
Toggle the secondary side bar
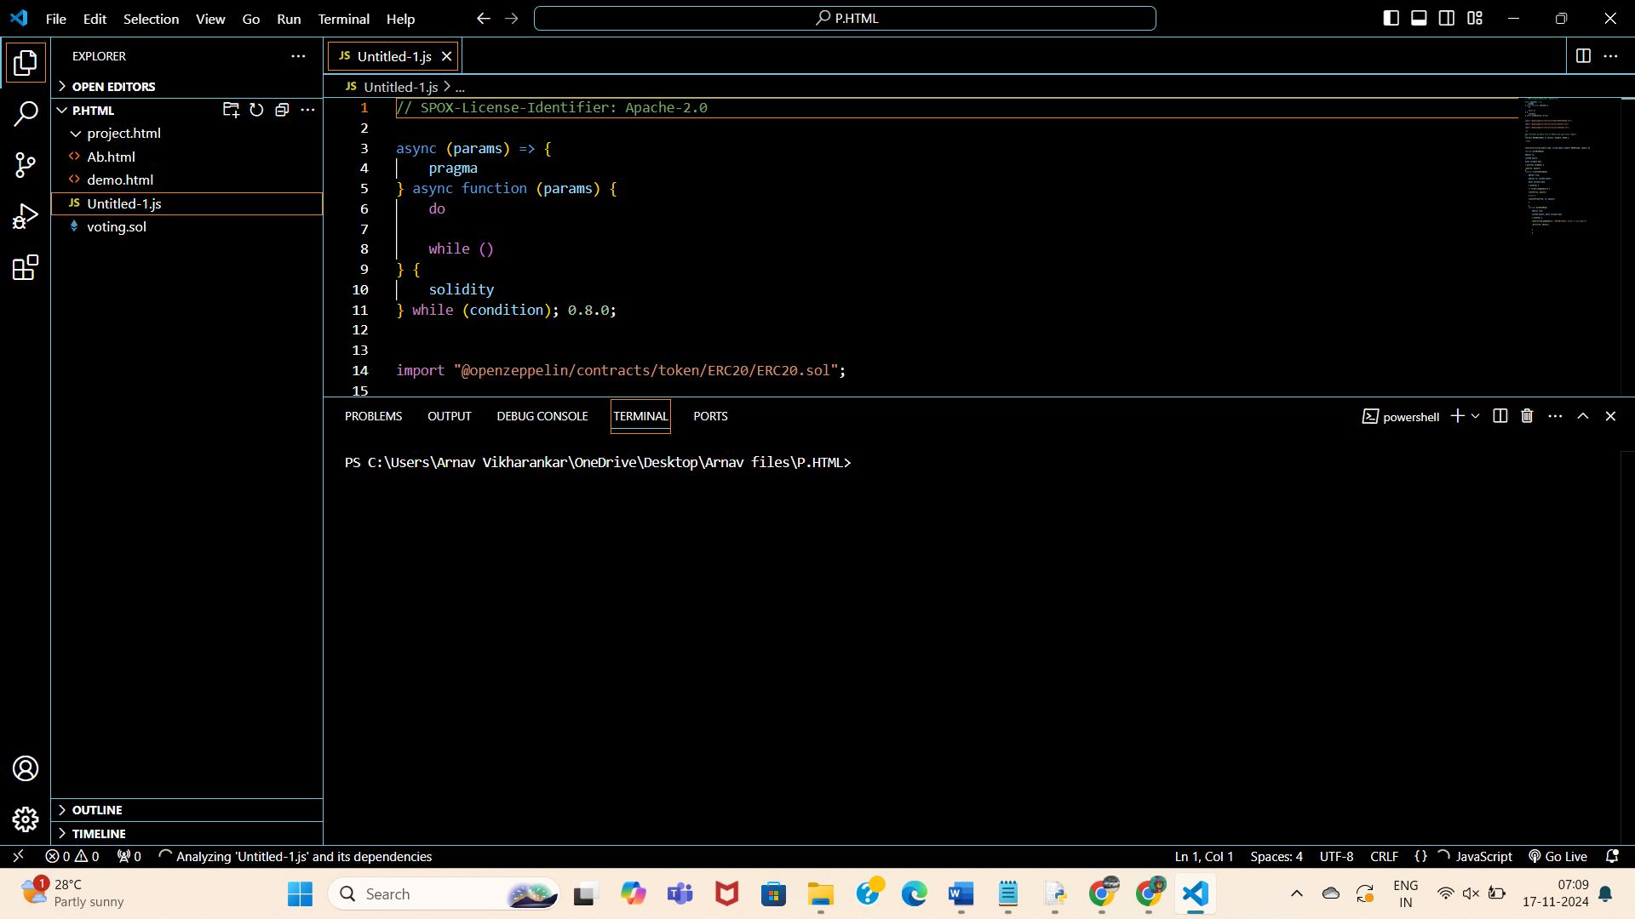pyautogui.click(x=1447, y=18)
